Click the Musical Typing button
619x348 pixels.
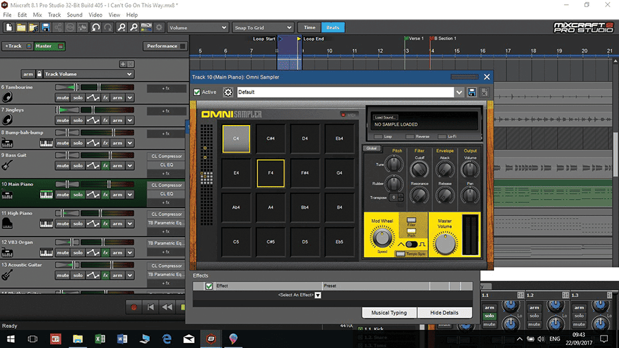(389, 313)
